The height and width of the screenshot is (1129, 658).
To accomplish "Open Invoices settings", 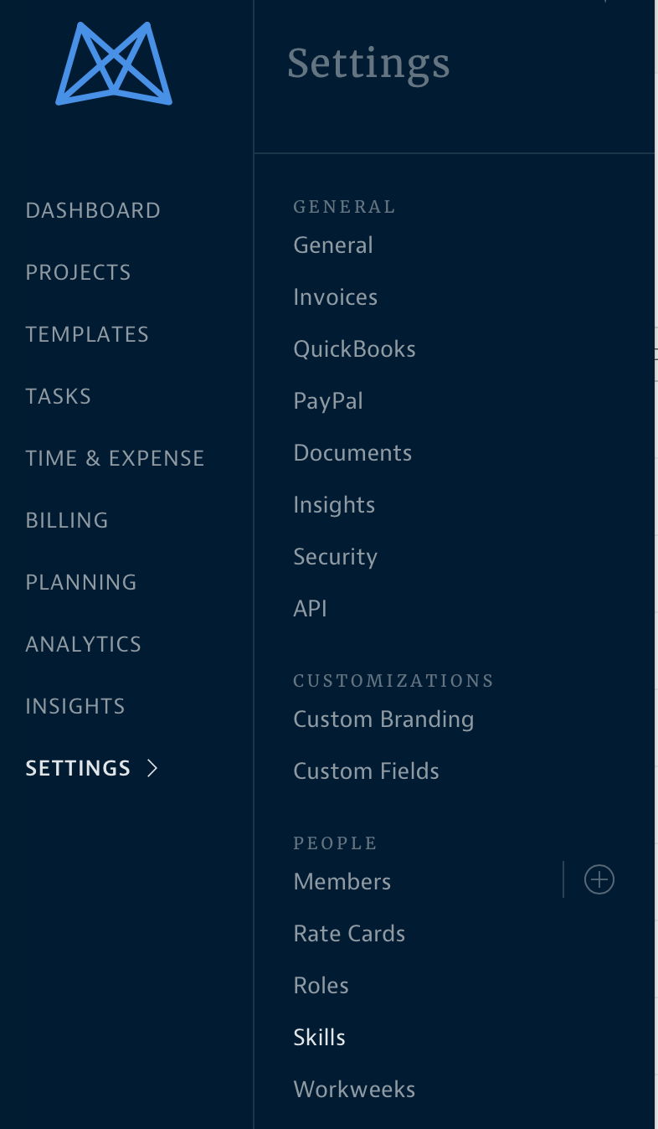I will 335,297.
